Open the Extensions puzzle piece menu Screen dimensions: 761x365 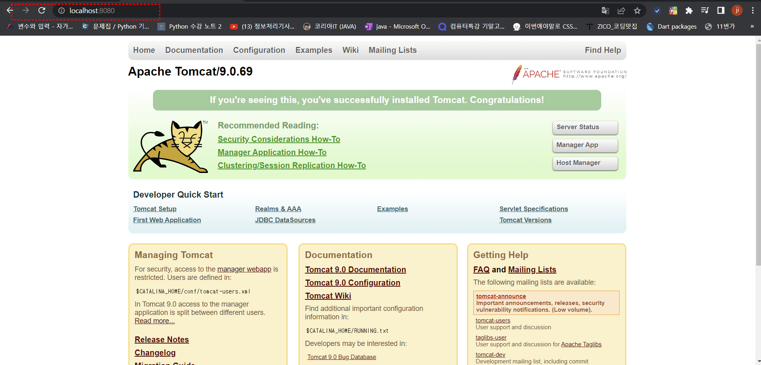pyautogui.click(x=689, y=11)
